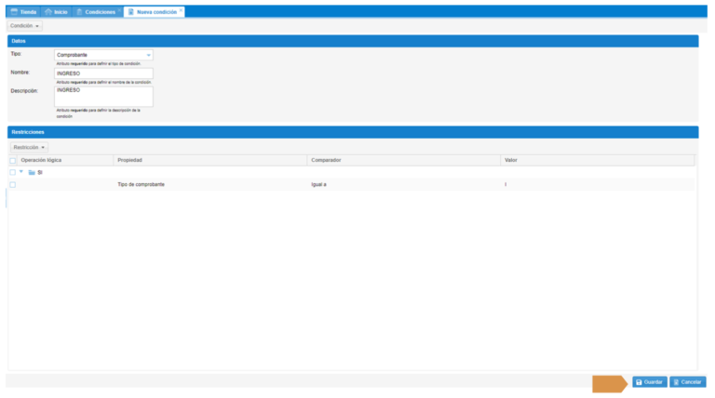Toggle the select-all checkbox in grid header
The width and height of the screenshot is (715, 398).
coord(13,160)
